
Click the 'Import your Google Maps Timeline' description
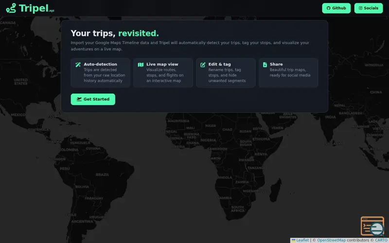click(190, 46)
